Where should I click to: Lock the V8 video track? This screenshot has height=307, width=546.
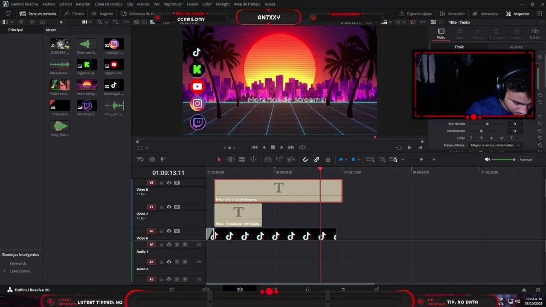tap(161, 183)
